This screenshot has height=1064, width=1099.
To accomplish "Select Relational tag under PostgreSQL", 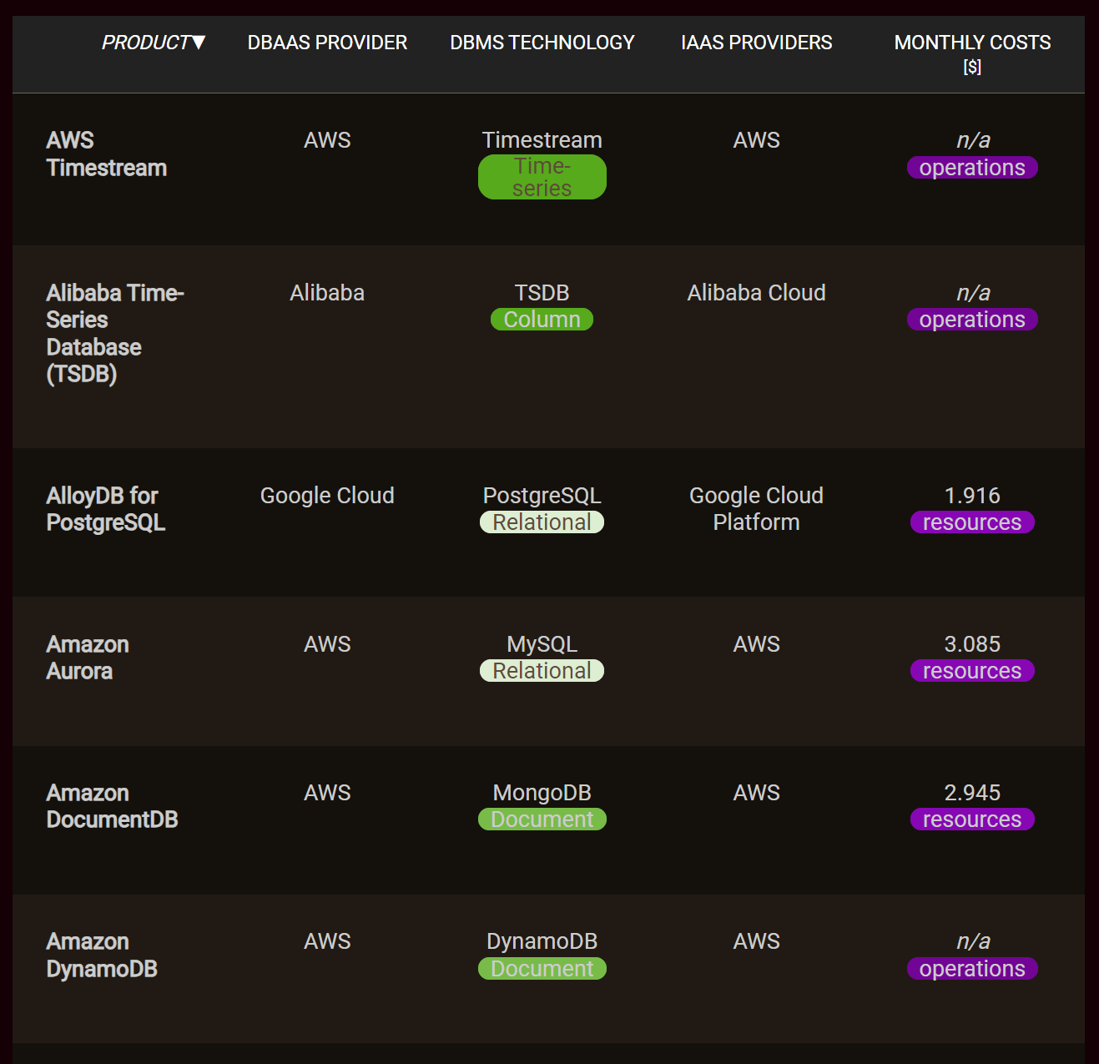I will click(542, 522).
